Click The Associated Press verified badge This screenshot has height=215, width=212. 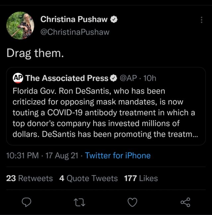pos(113,78)
